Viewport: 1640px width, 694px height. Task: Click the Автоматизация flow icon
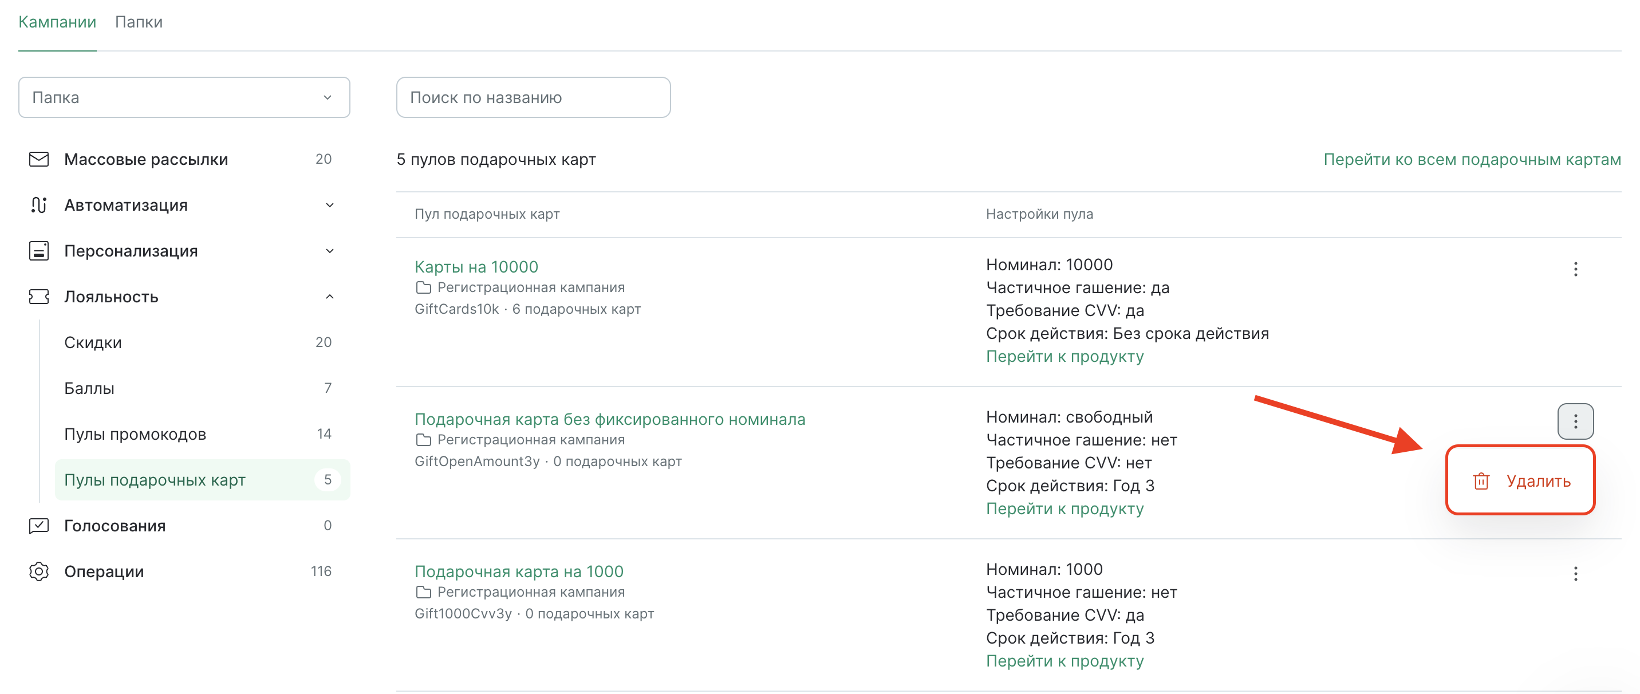(39, 205)
